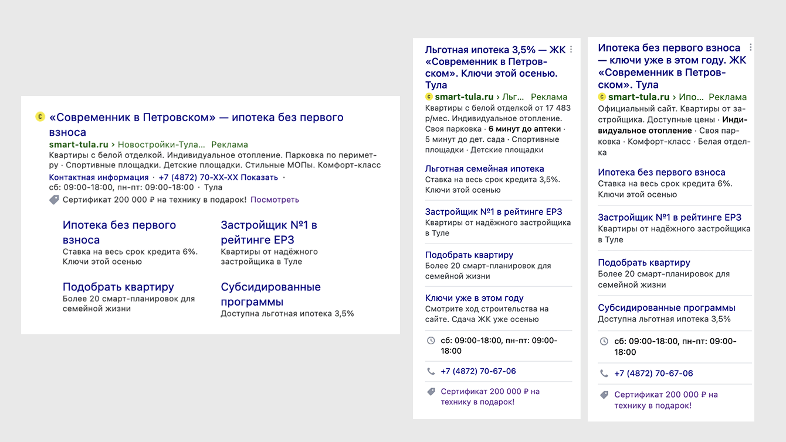Screen dimensions: 786x442
Task: Open the three-dot menu of the middle ad
Action: [x=571, y=50]
